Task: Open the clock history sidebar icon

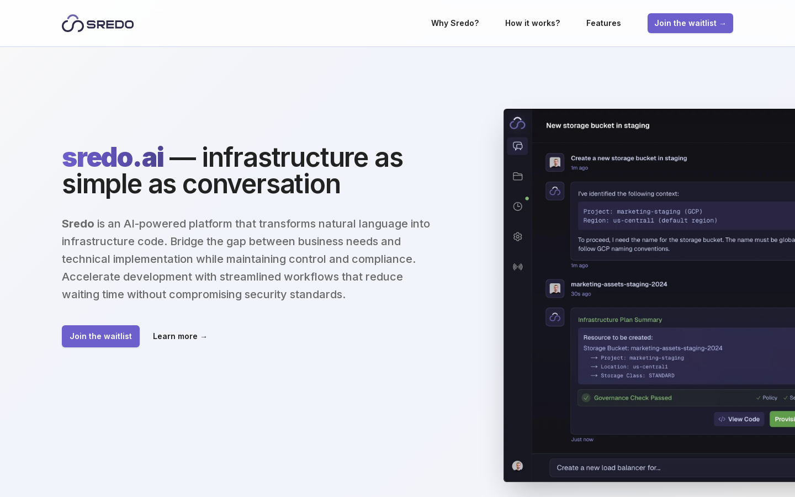Action: pyautogui.click(x=517, y=207)
